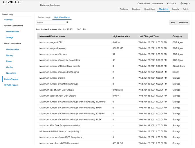The height and width of the screenshot is (148, 195).
Task: Click the Download button
Action: (x=183, y=23)
